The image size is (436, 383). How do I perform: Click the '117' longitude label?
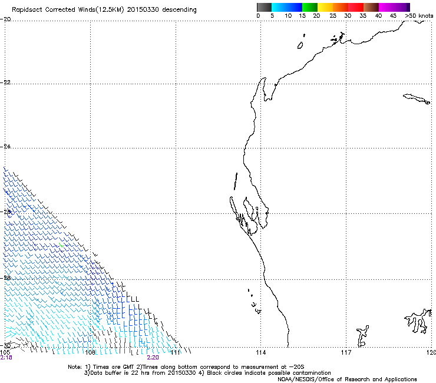pyautogui.click(x=346, y=352)
